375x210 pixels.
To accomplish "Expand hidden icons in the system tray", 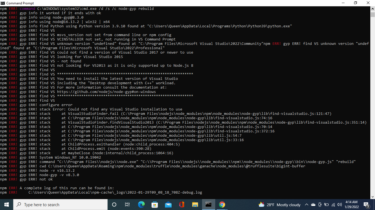I will coord(307,205).
